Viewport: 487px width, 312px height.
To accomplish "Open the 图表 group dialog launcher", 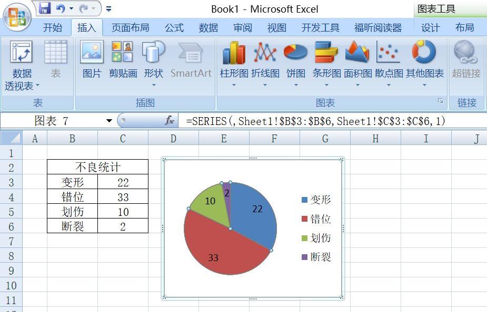I will (441, 101).
